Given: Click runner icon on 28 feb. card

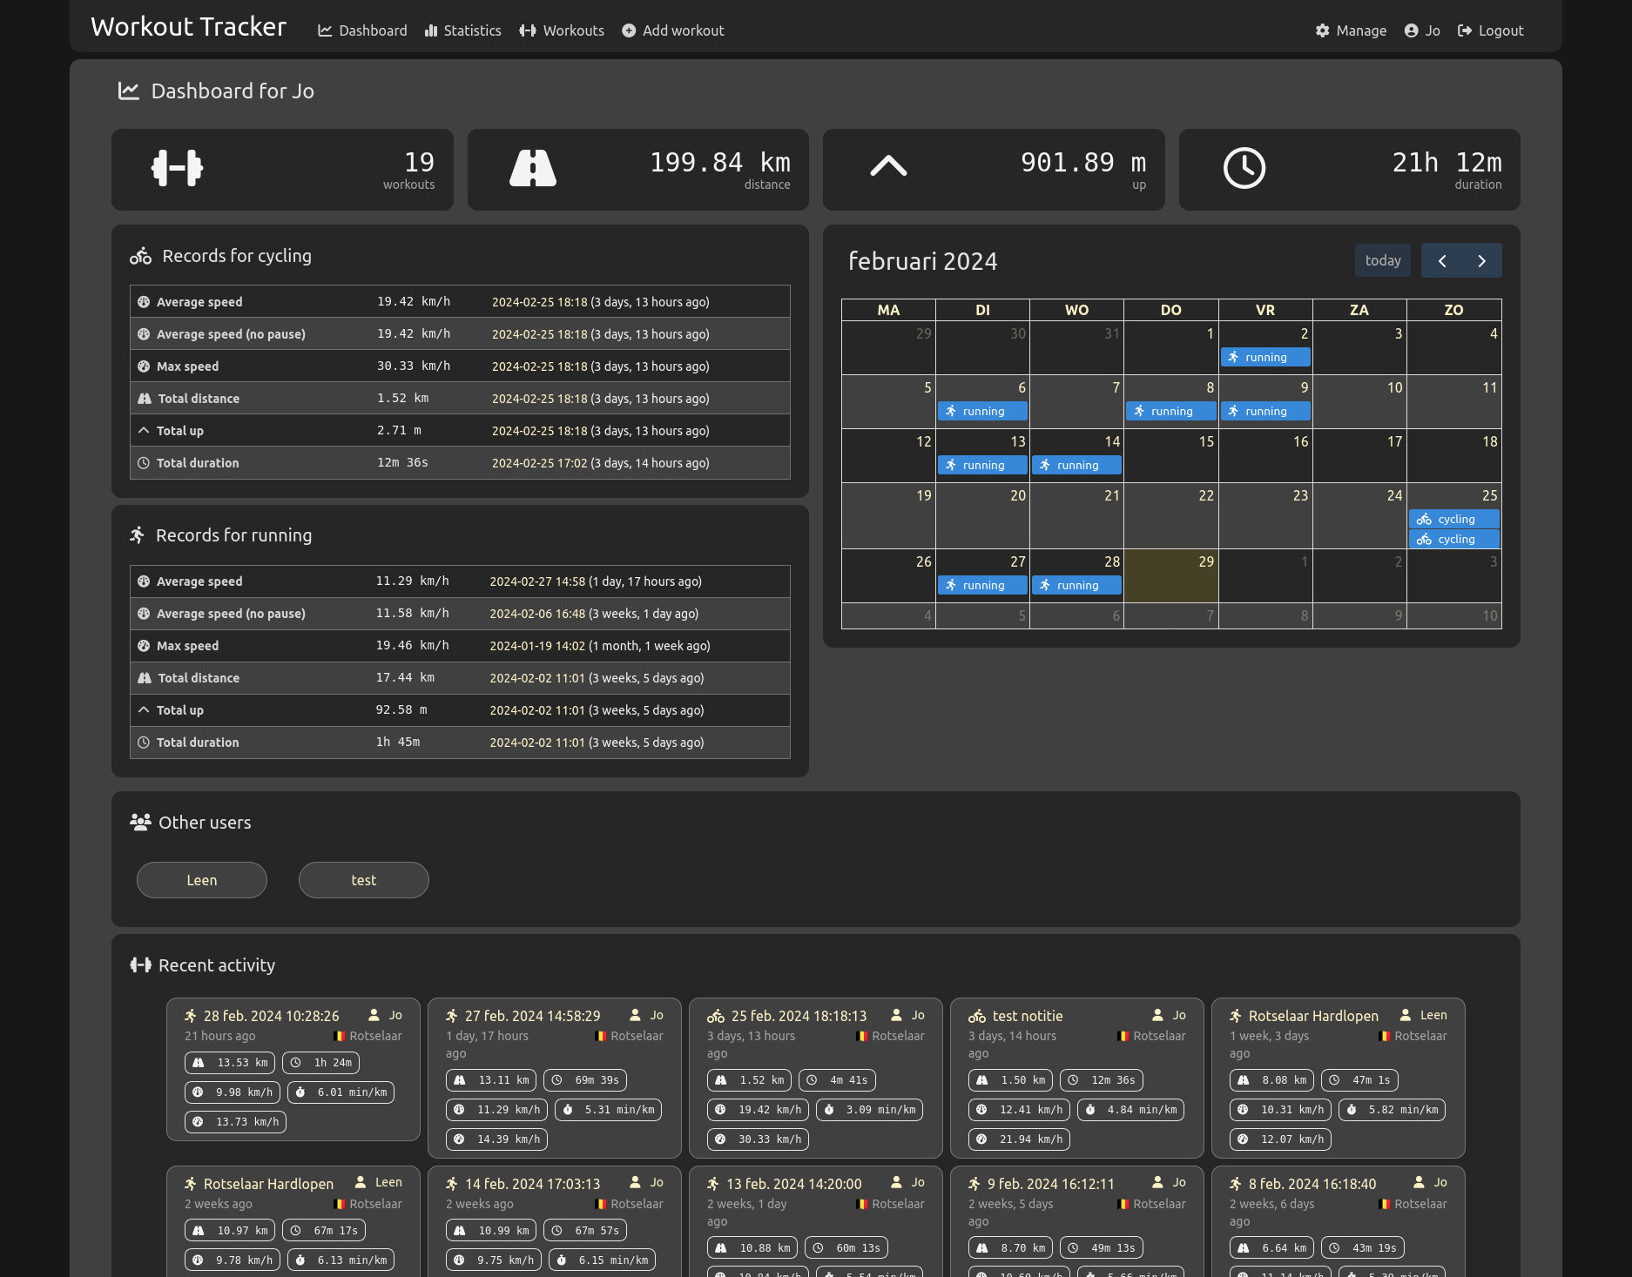Looking at the screenshot, I should click(191, 1016).
